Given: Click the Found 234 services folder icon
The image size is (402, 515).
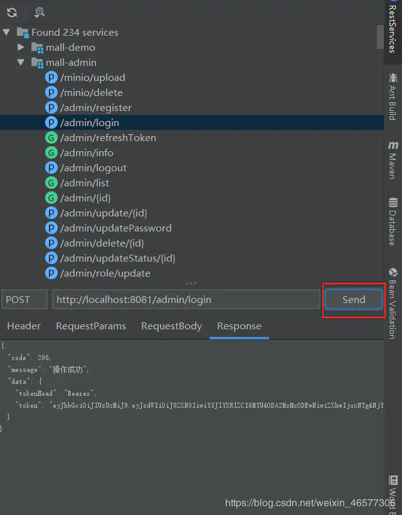Looking at the screenshot, I should pyautogui.click(x=23, y=33).
